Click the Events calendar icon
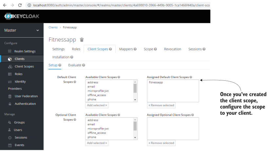Screen dimensions: 270x151 click(x=10, y=145)
